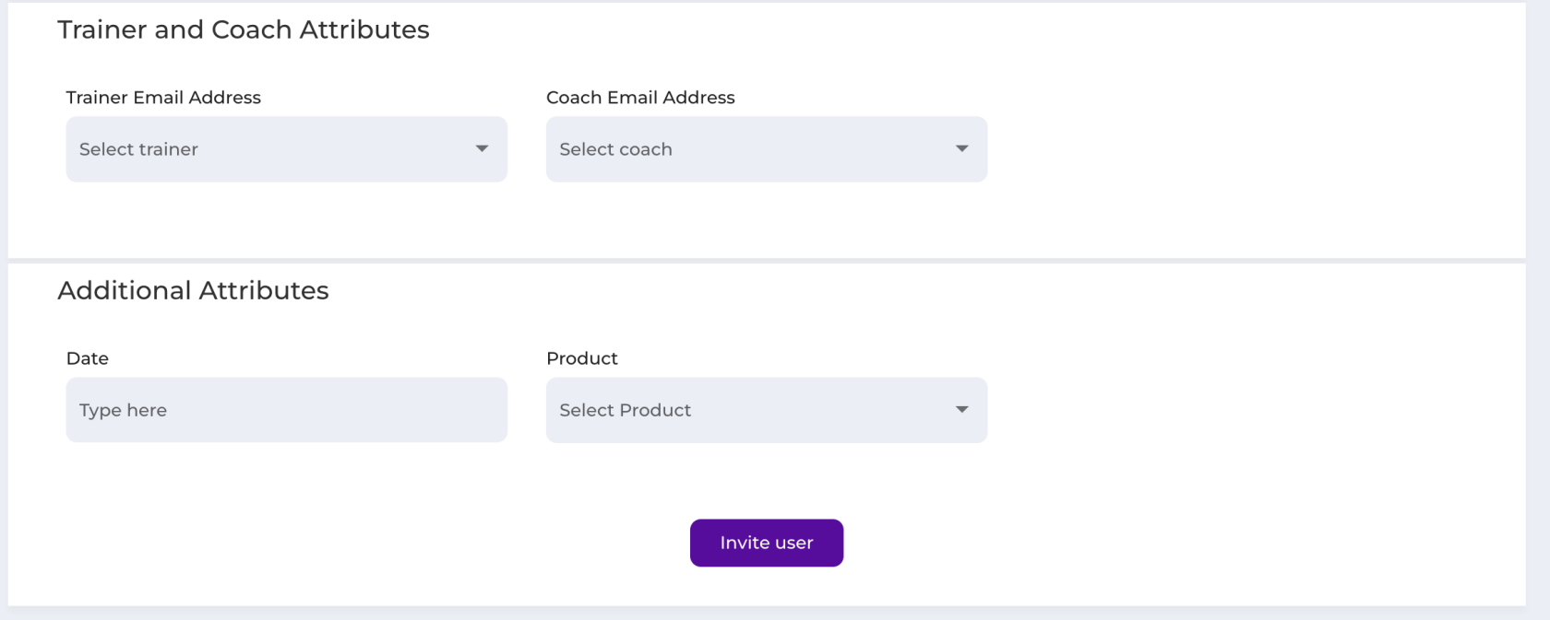Click the 'Select trainer' placeholder text

pyautogui.click(x=138, y=149)
